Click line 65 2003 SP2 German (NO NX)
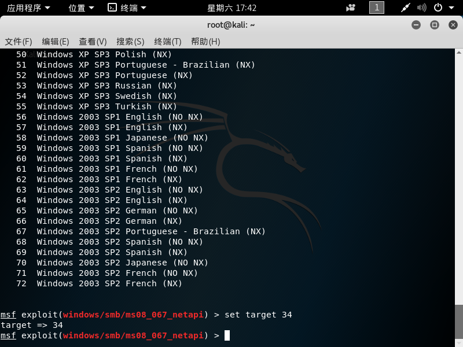The width and height of the screenshot is (463, 347). [x=106, y=211]
